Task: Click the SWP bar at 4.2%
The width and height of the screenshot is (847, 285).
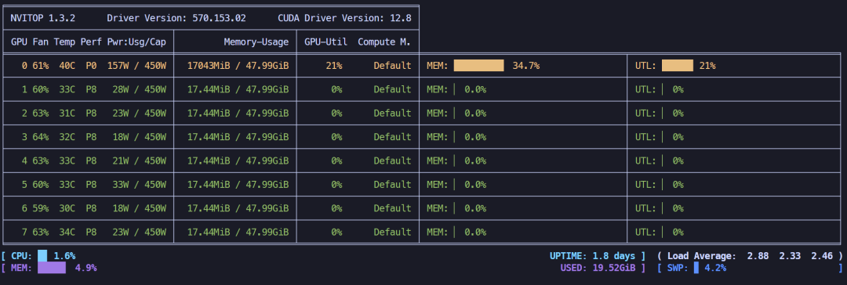Action: click(x=697, y=268)
